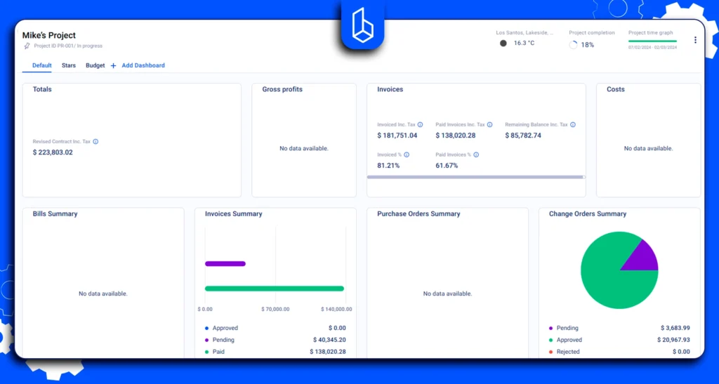Screen dimensions: 719x384
Task: Switch to the Default dashboard tab
Action: (x=41, y=65)
